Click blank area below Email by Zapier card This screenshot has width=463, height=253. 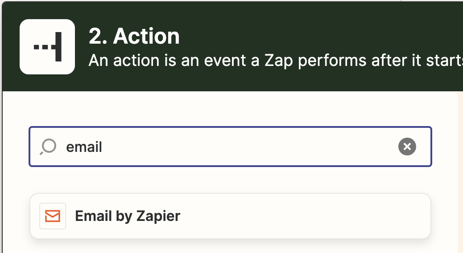(x=230, y=246)
